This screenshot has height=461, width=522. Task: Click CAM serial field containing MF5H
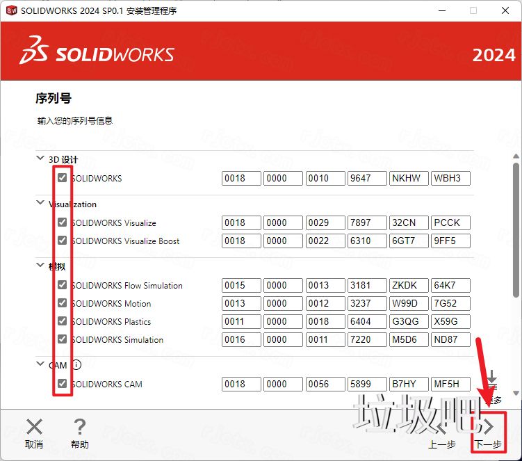pos(450,384)
